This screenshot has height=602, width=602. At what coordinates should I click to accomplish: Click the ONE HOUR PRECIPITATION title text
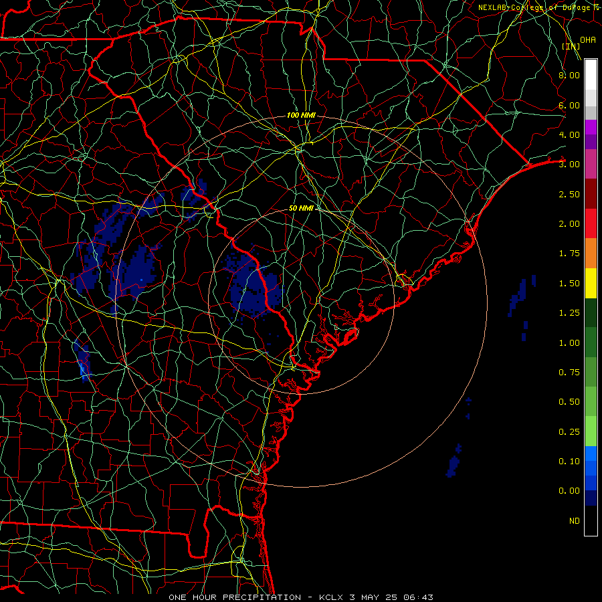coord(235,597)
